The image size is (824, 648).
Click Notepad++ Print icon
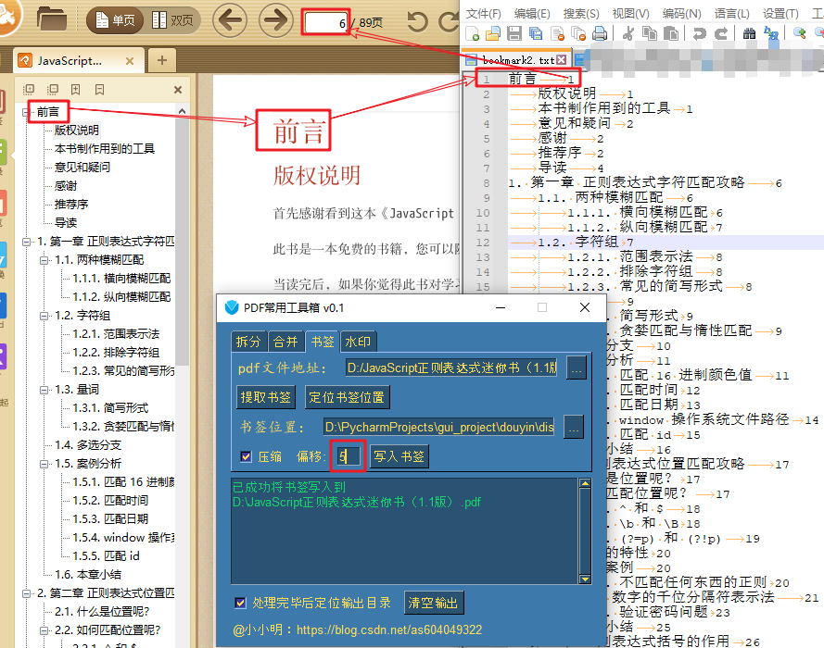point(600,33)
